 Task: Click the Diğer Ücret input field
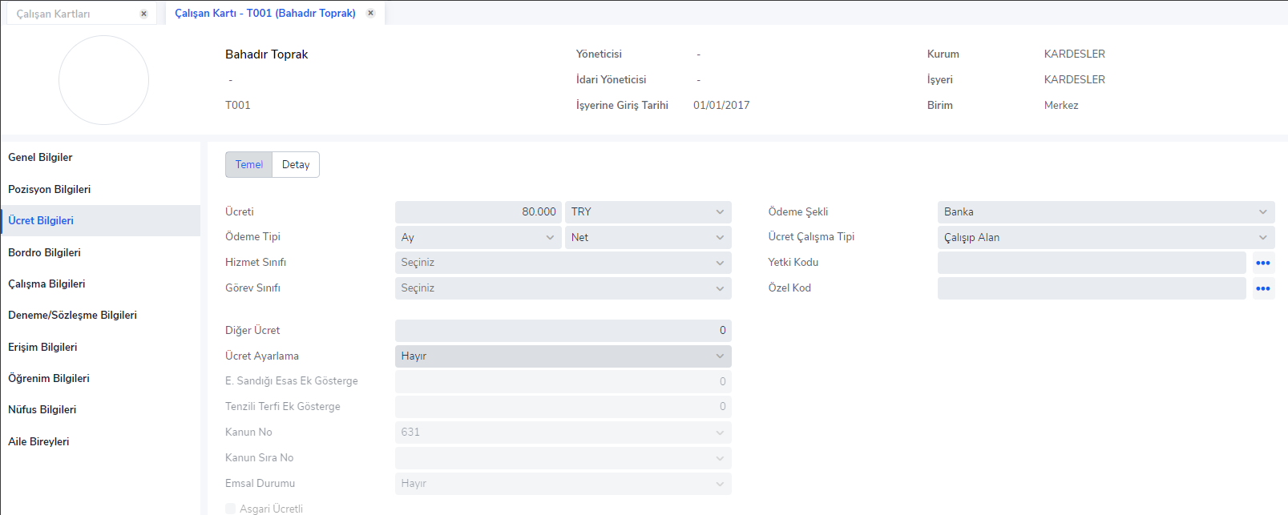[563, 331]
